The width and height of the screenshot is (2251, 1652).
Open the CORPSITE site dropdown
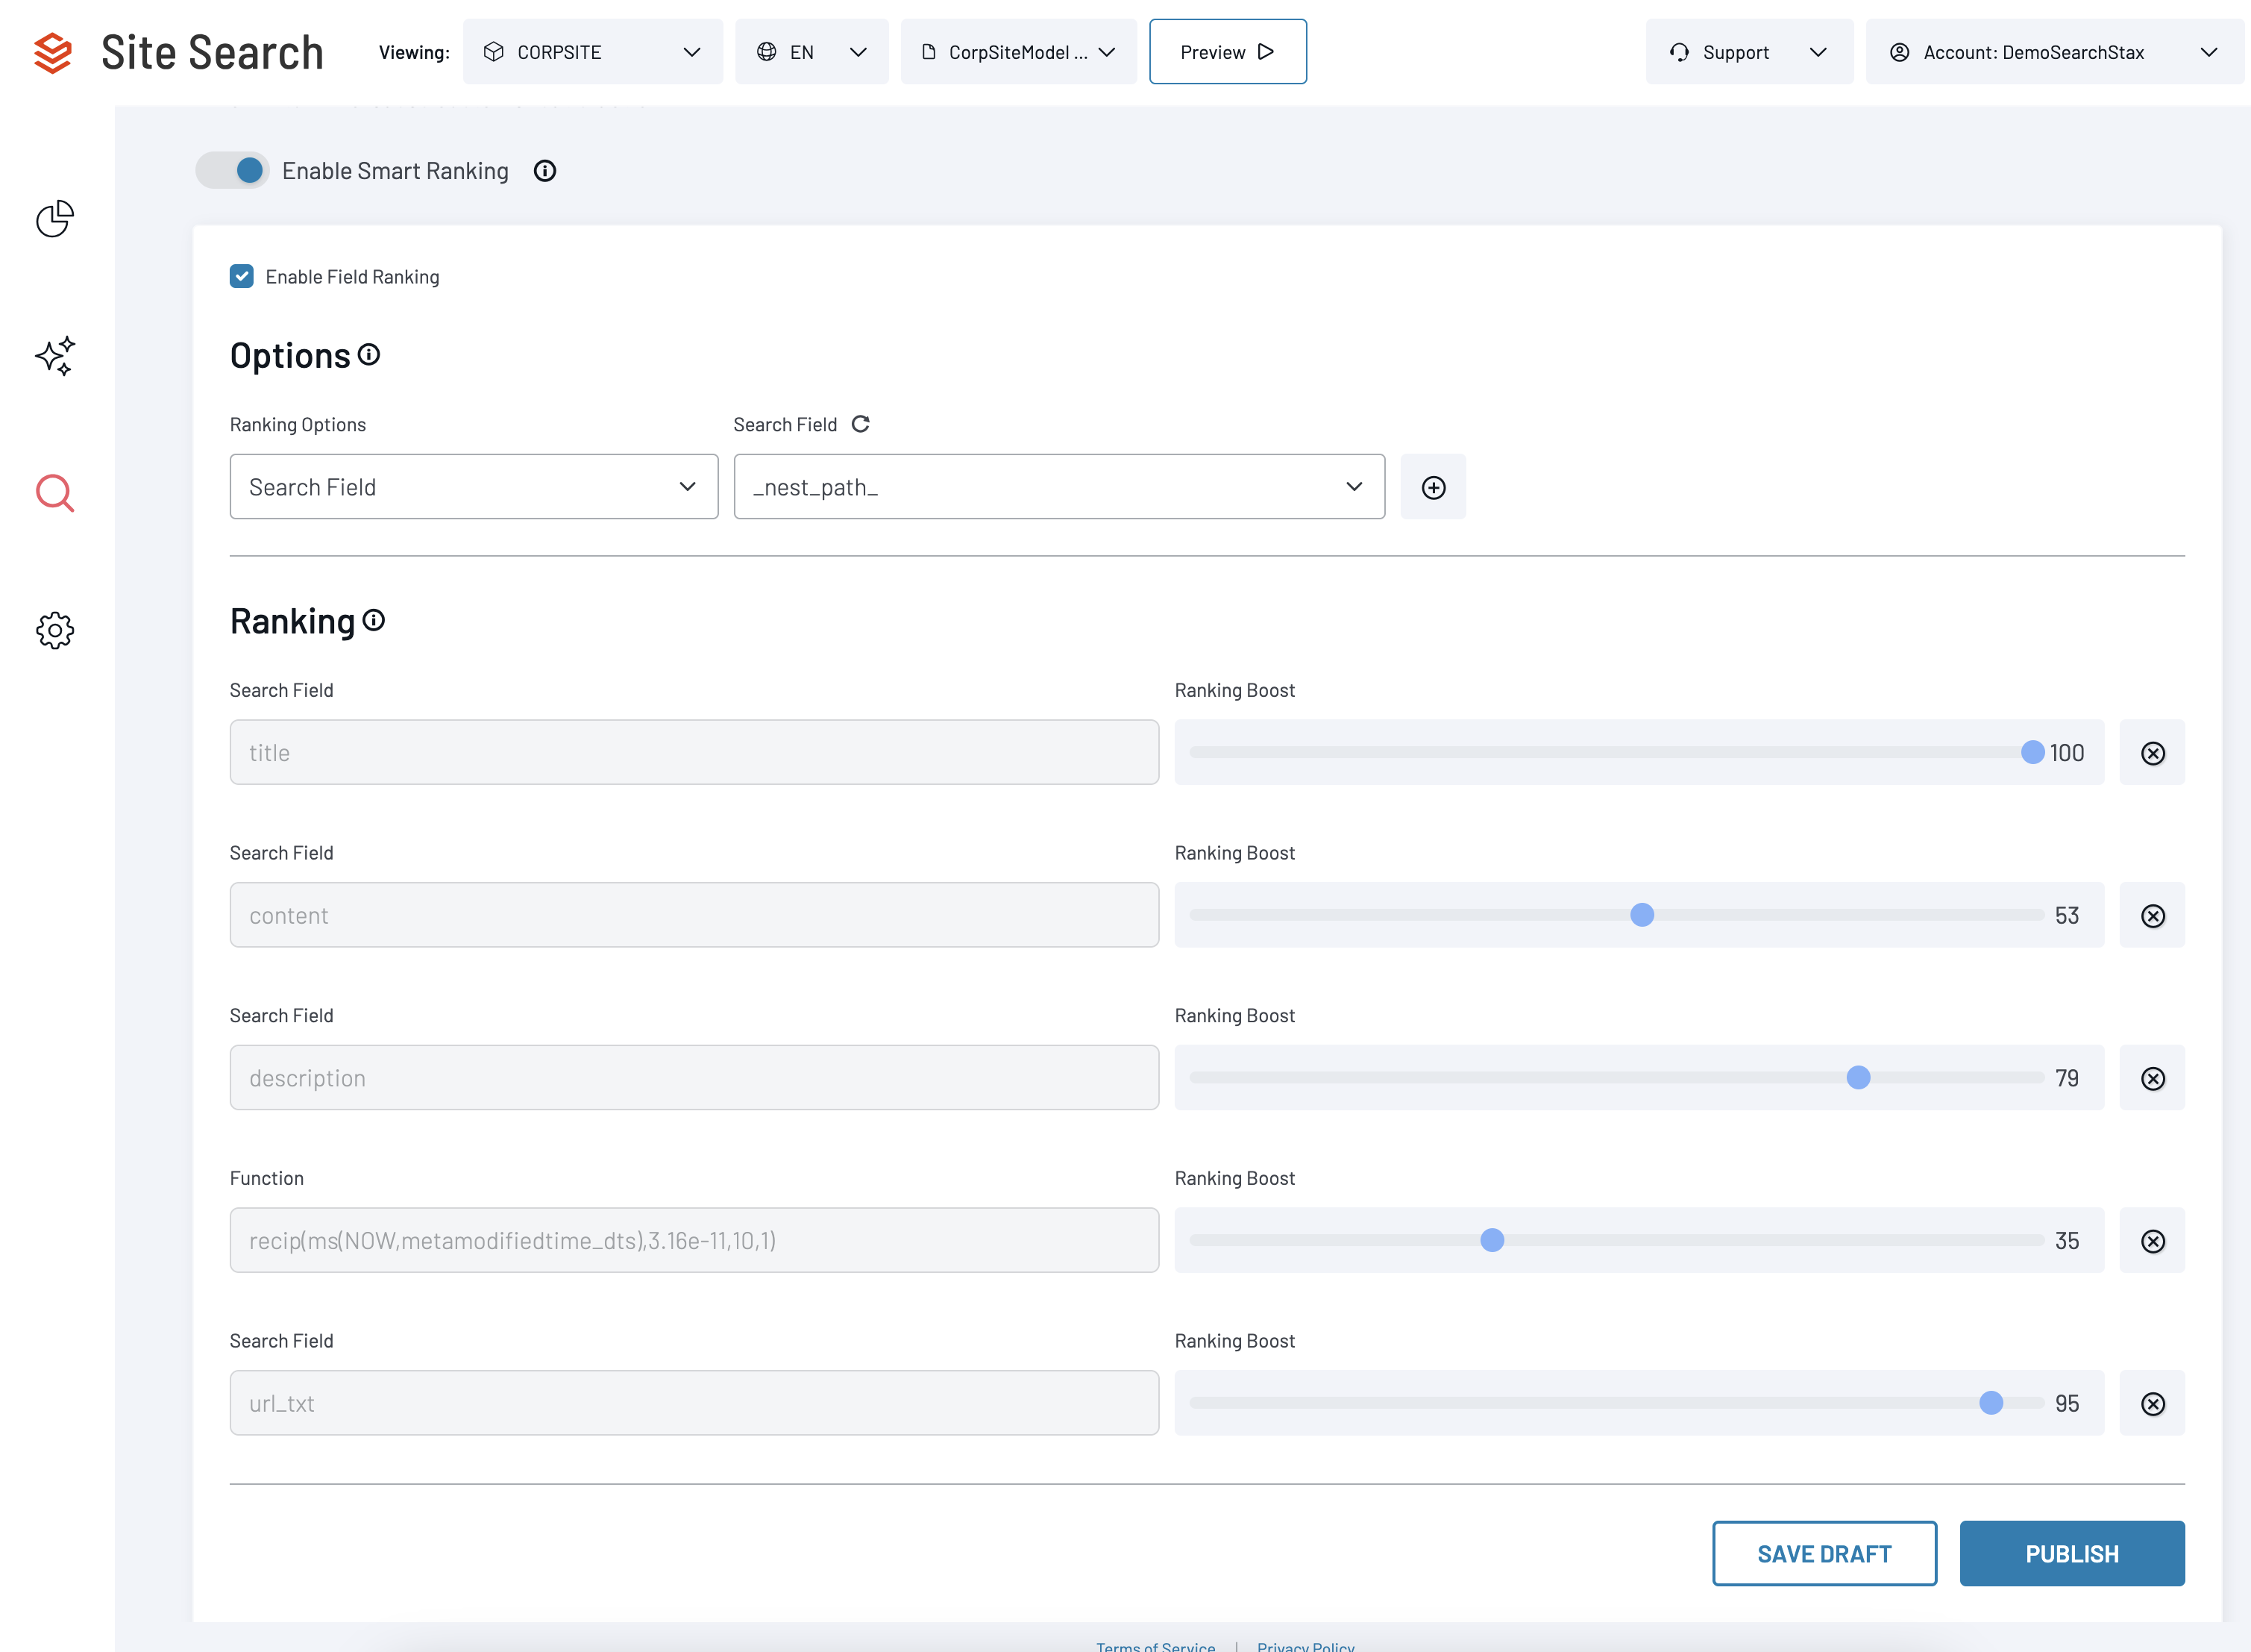click(x=593, y=52)
